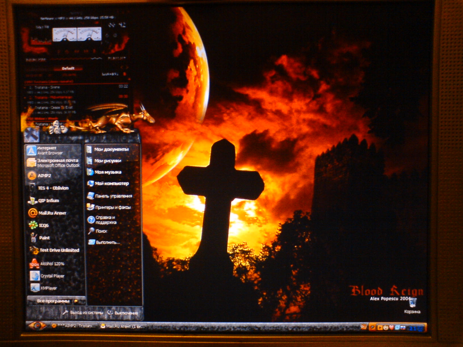Switch to Mail.Ru Агент taskbar window
This screenshot has width=463, height=347.
coord(123,326)
